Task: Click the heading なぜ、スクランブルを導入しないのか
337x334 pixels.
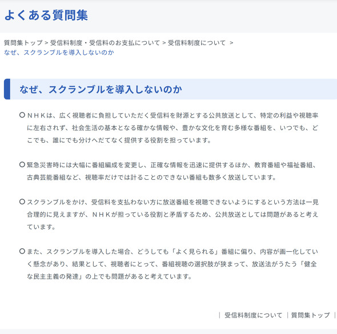Action: (x=101, y=90)
